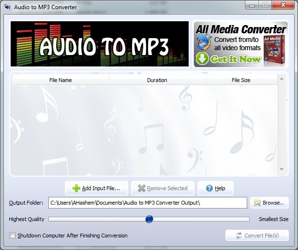The width and height of the screenshot is (298, 250).
Task: Click the blue question mark Help icon
Action: click(209, 188)
